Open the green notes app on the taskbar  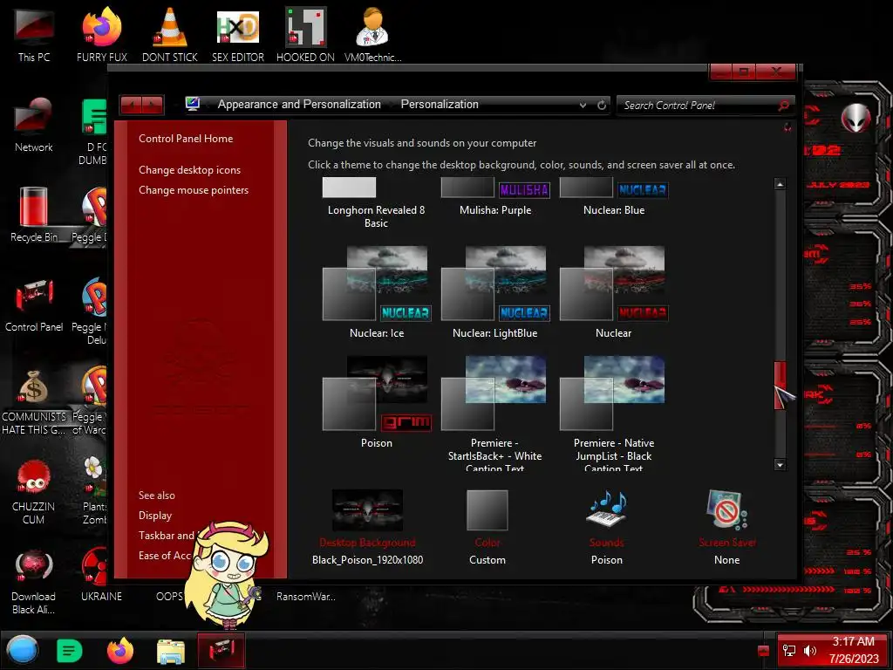pos(70,650)
